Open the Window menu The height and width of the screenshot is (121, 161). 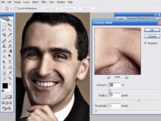61,2
